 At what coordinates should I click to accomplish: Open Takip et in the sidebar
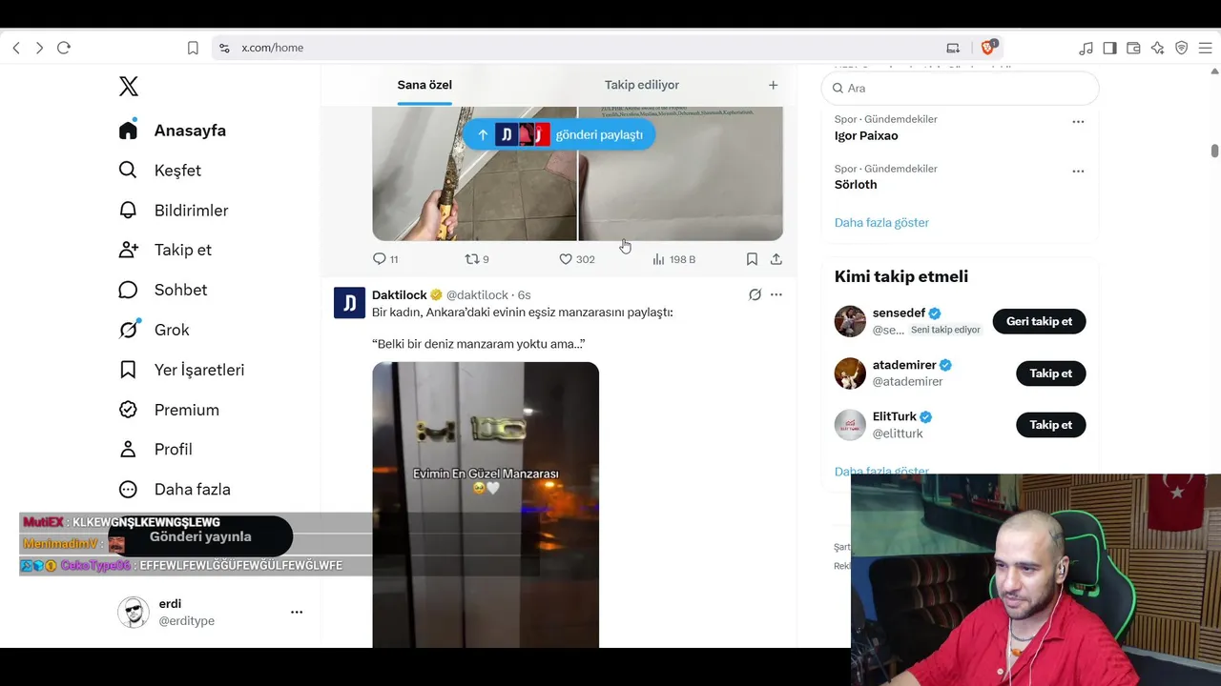coord(165,251)
